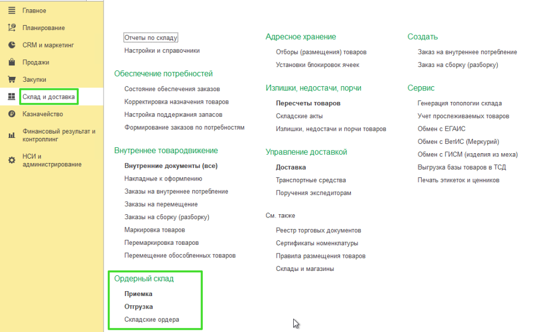Screen dimensions: 558x332
Task: Click the hamburger icon next to Главное
Action: point(12,10)
